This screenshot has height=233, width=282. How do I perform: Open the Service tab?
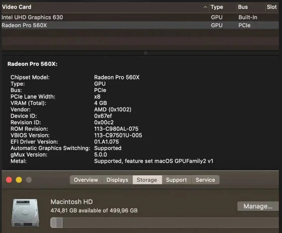click(205, 180)
